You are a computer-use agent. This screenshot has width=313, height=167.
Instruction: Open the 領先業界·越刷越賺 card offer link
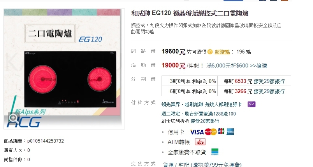pos(201,105)
